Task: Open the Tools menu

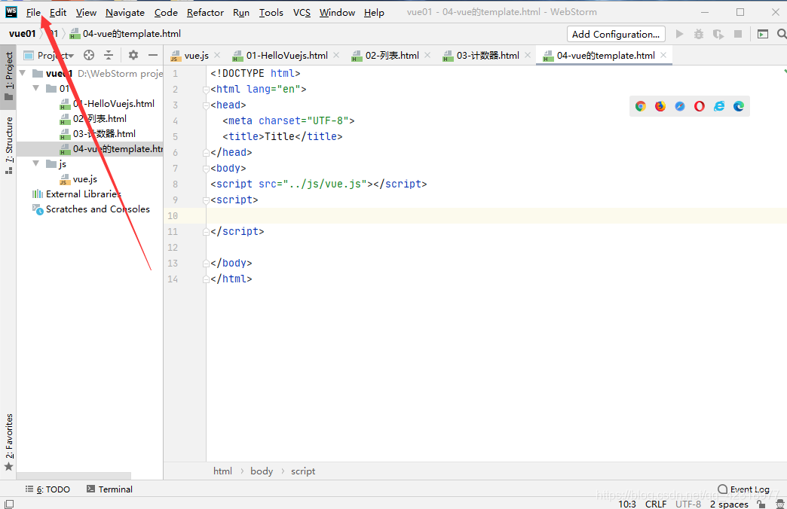Action: click(271, 13)
